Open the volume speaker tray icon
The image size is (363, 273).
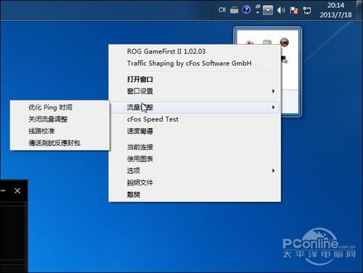pos(281,10)
